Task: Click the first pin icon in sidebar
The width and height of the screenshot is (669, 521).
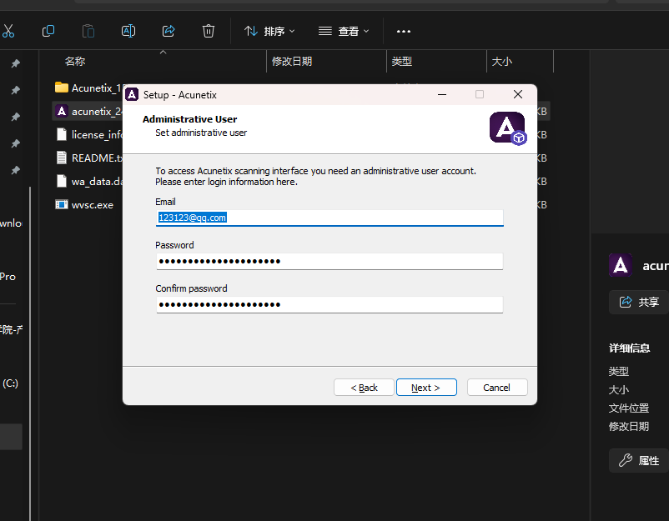Action: click(15, 63)
